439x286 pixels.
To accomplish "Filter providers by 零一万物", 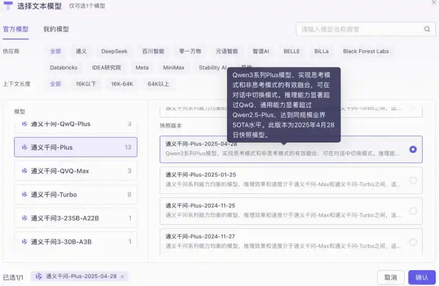I will coord(190,51).
